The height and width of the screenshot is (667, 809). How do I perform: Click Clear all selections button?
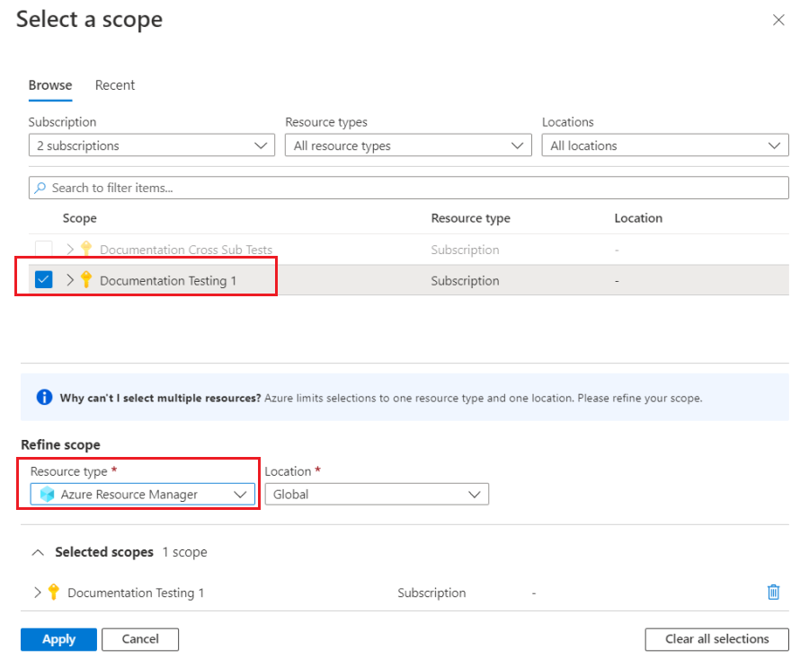[x=716, y=639]
